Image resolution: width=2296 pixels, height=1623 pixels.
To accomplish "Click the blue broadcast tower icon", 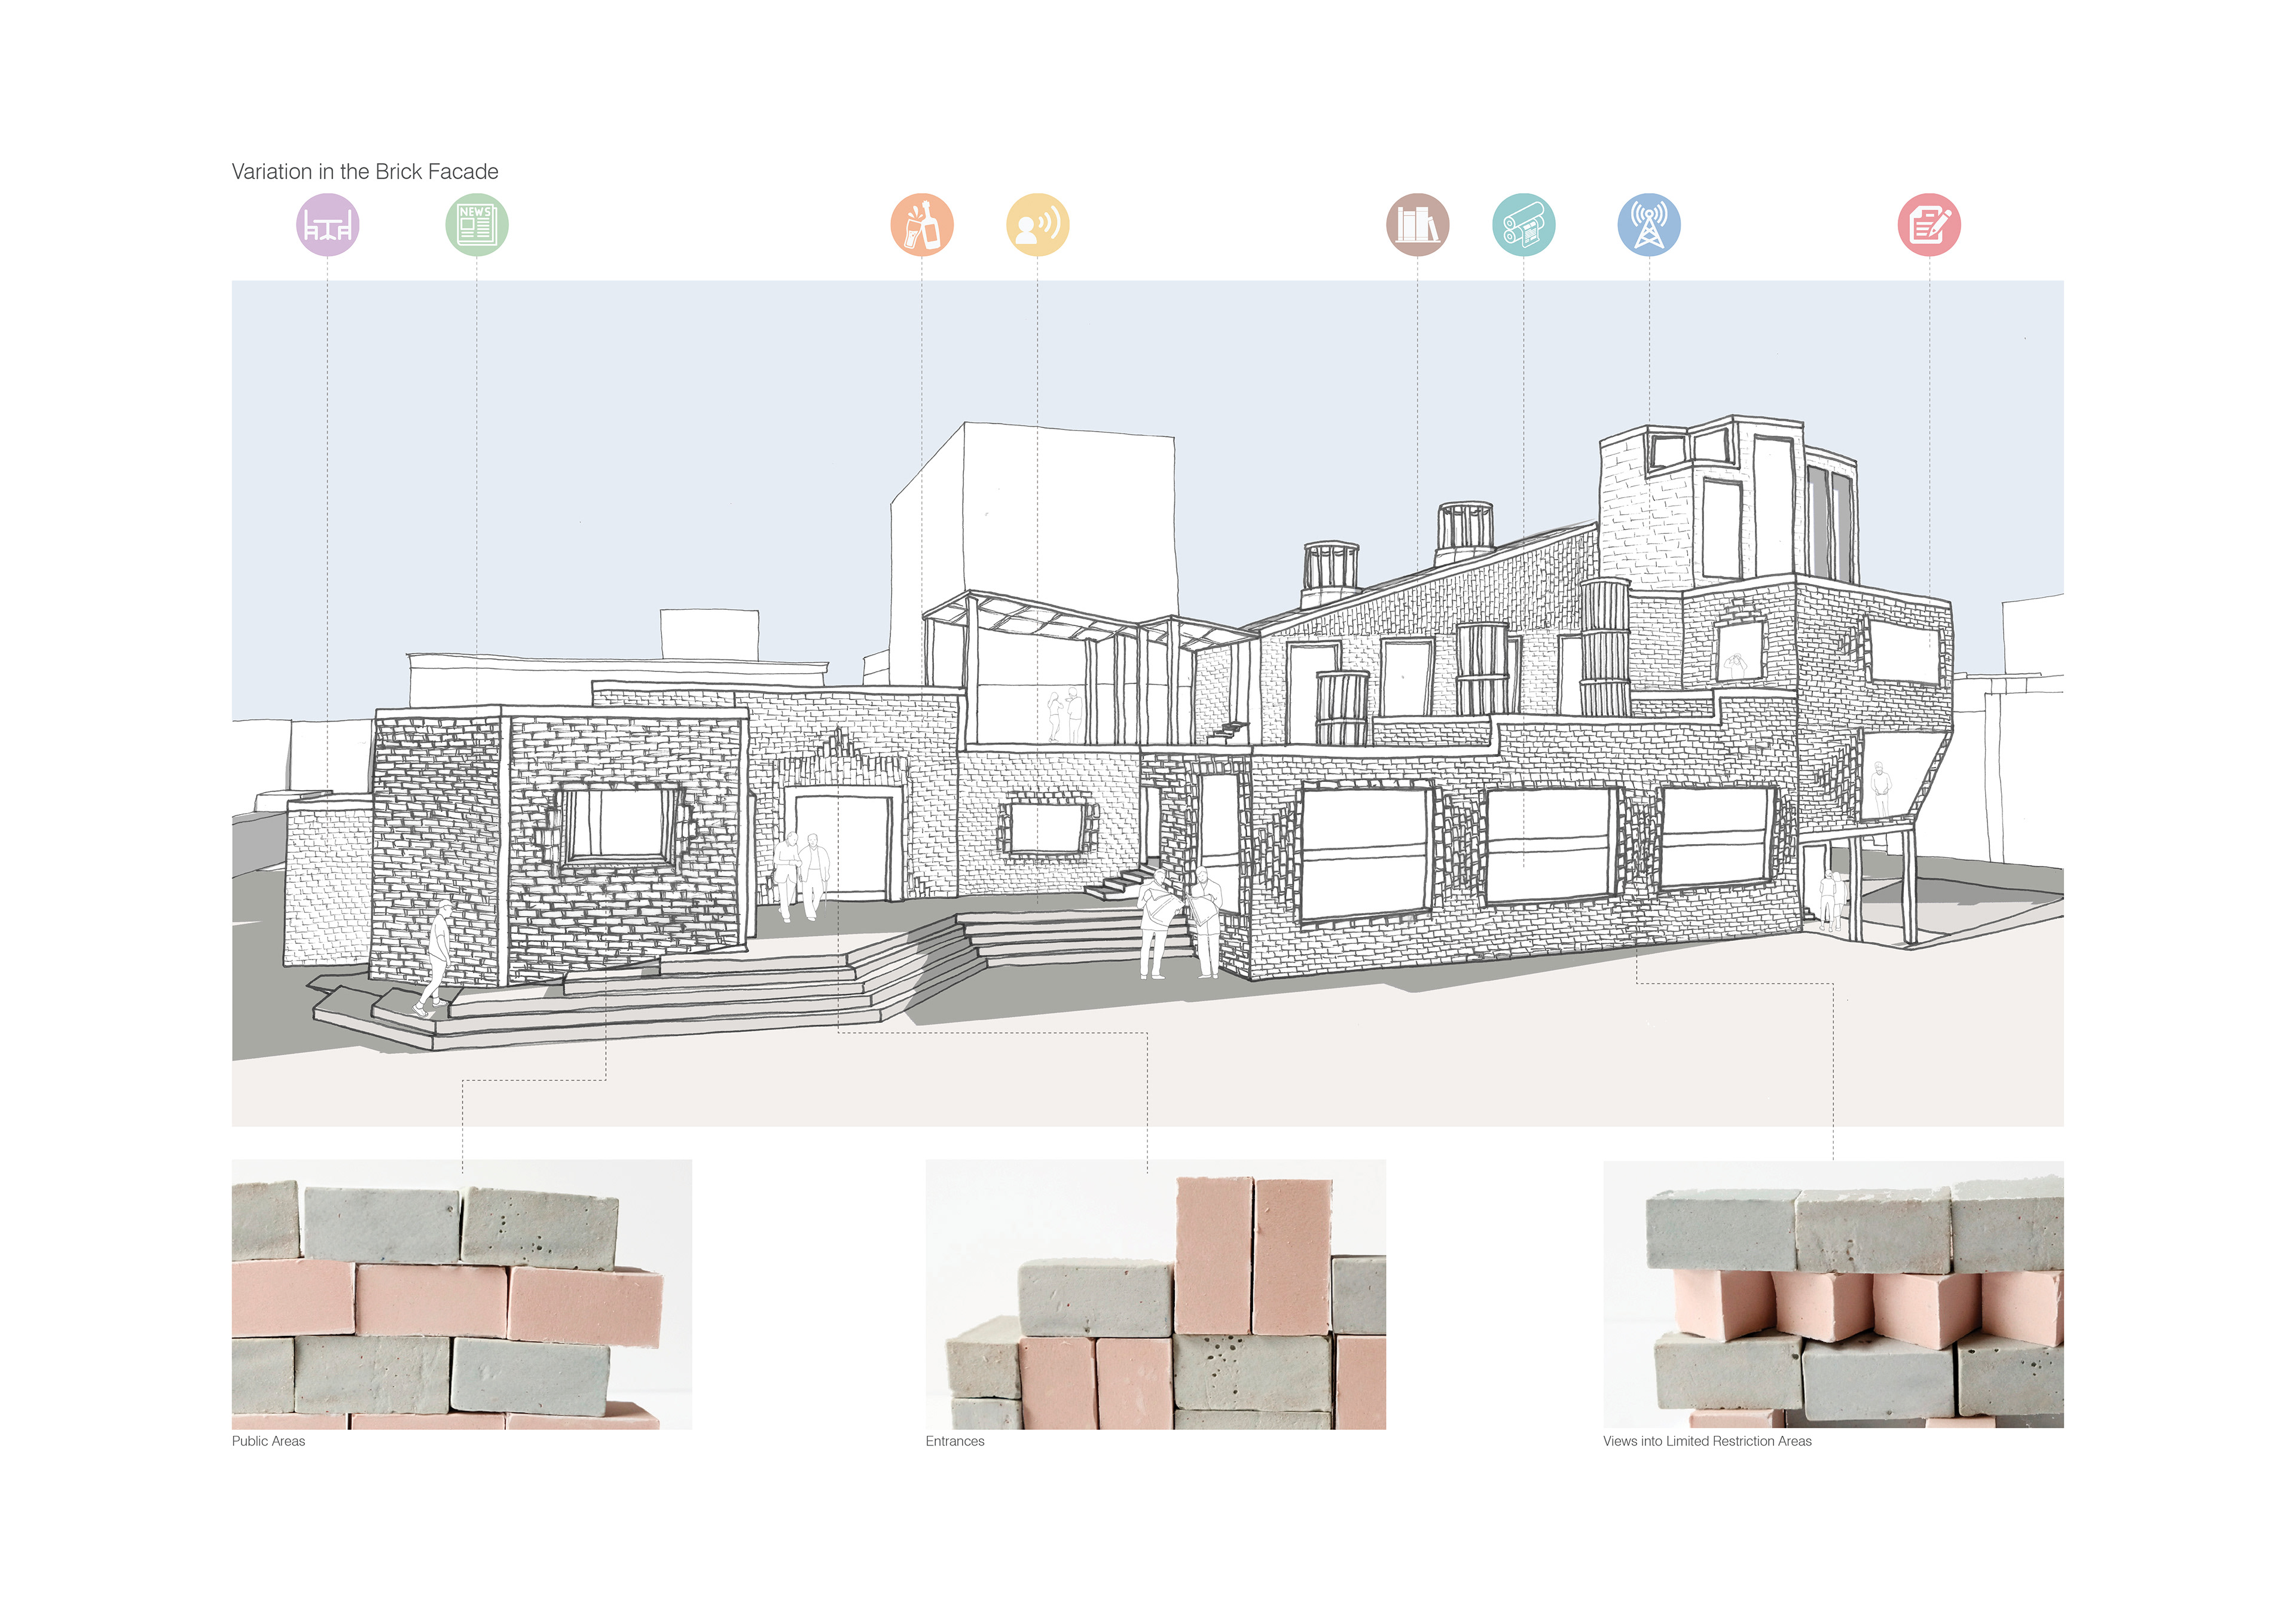I will [x=1649, y=225].
